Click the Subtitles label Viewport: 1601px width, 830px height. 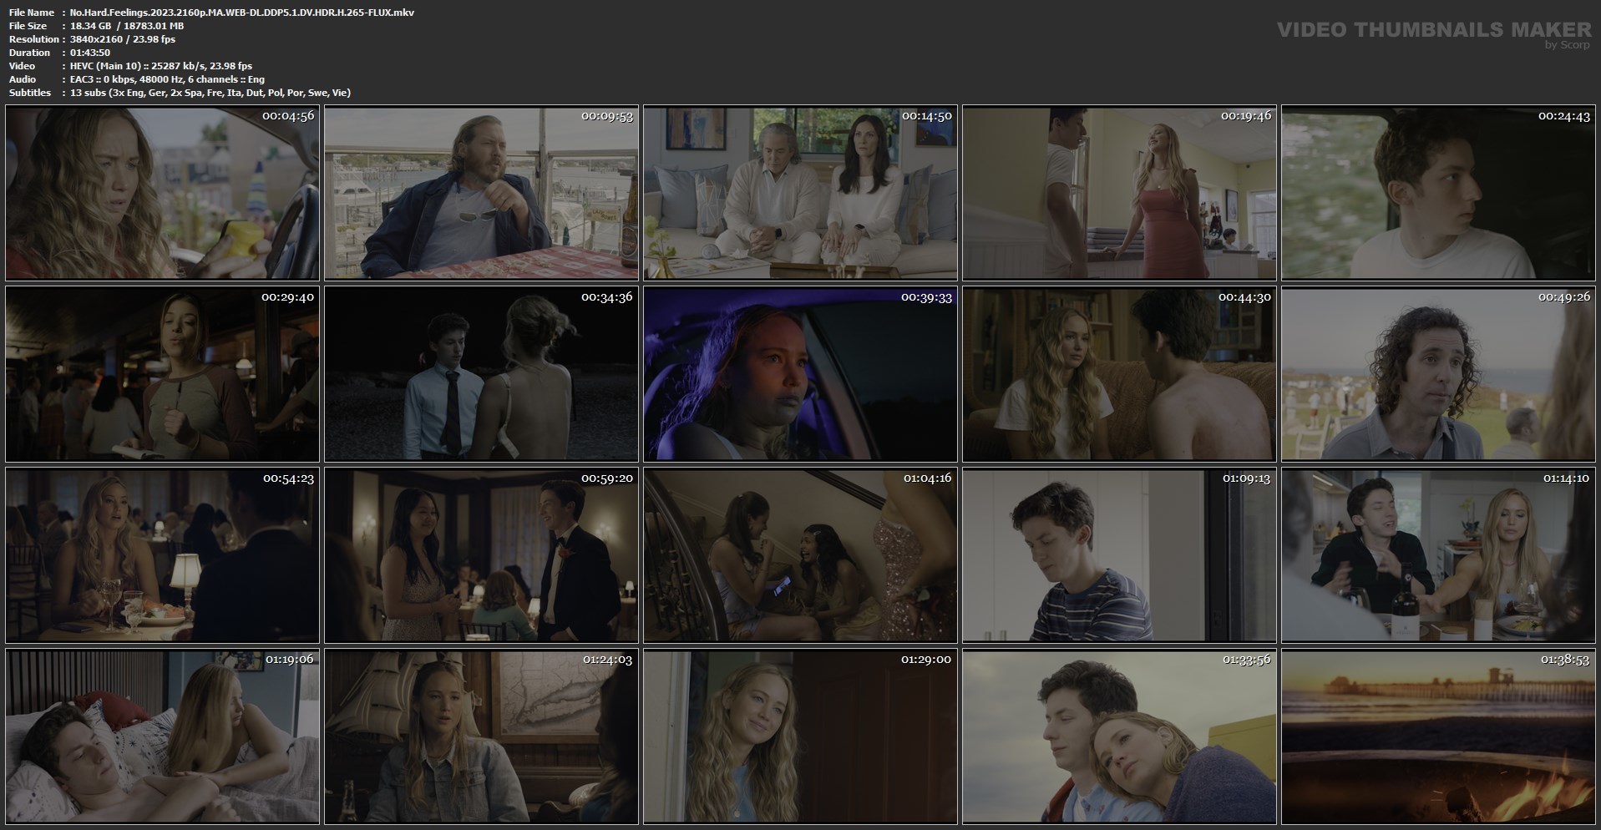coord(30,93)
